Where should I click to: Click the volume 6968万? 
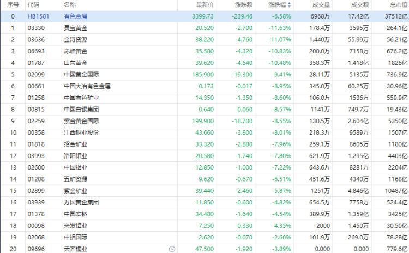[x=320, y=16]
